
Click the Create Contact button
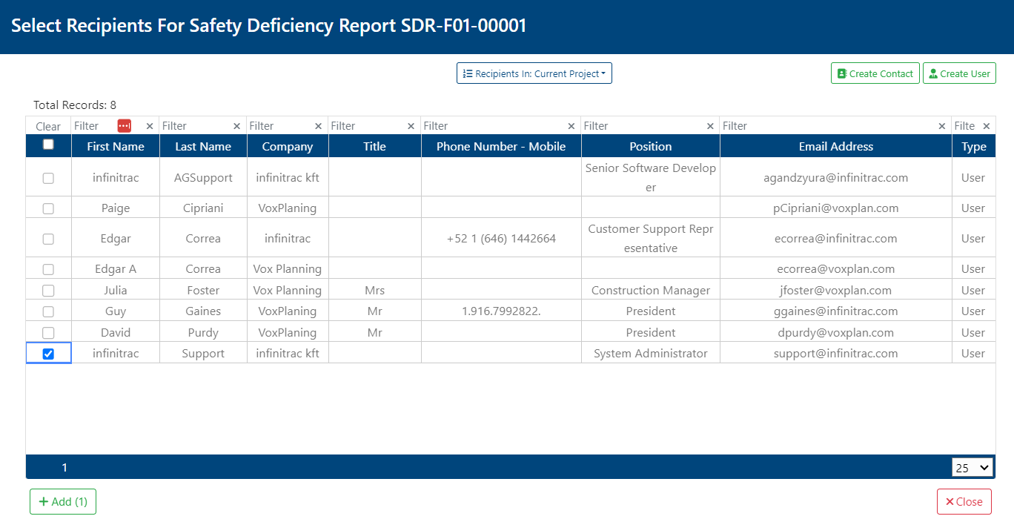(875, 73)
